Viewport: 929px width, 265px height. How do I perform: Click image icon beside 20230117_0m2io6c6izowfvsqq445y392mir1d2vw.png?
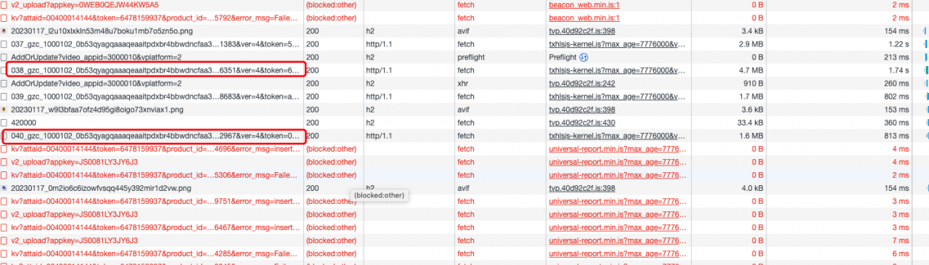[5, 187]
